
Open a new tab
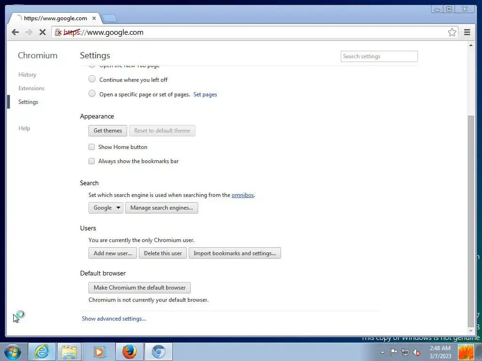tap(109, 18)
